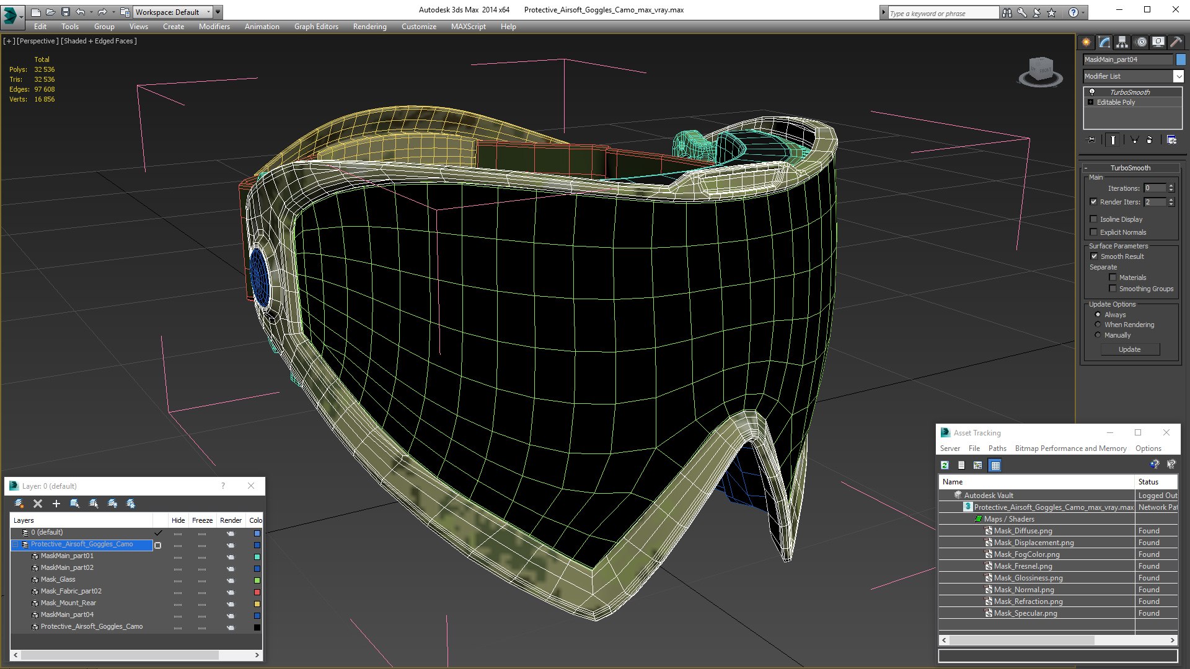The width and height of the screenshot is (1190, 669).
Task: Click Shaded + Edged Faces viewport label
Action: click(99, 41)
